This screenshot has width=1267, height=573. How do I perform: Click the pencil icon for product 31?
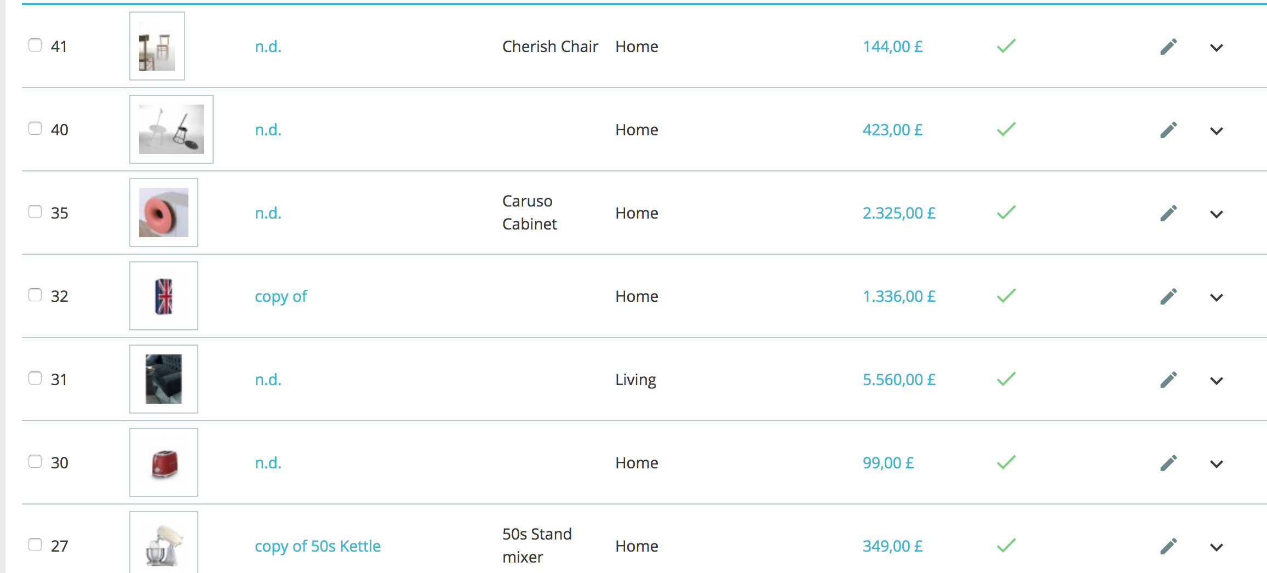pyautogui.click(x=1168, y=380)
